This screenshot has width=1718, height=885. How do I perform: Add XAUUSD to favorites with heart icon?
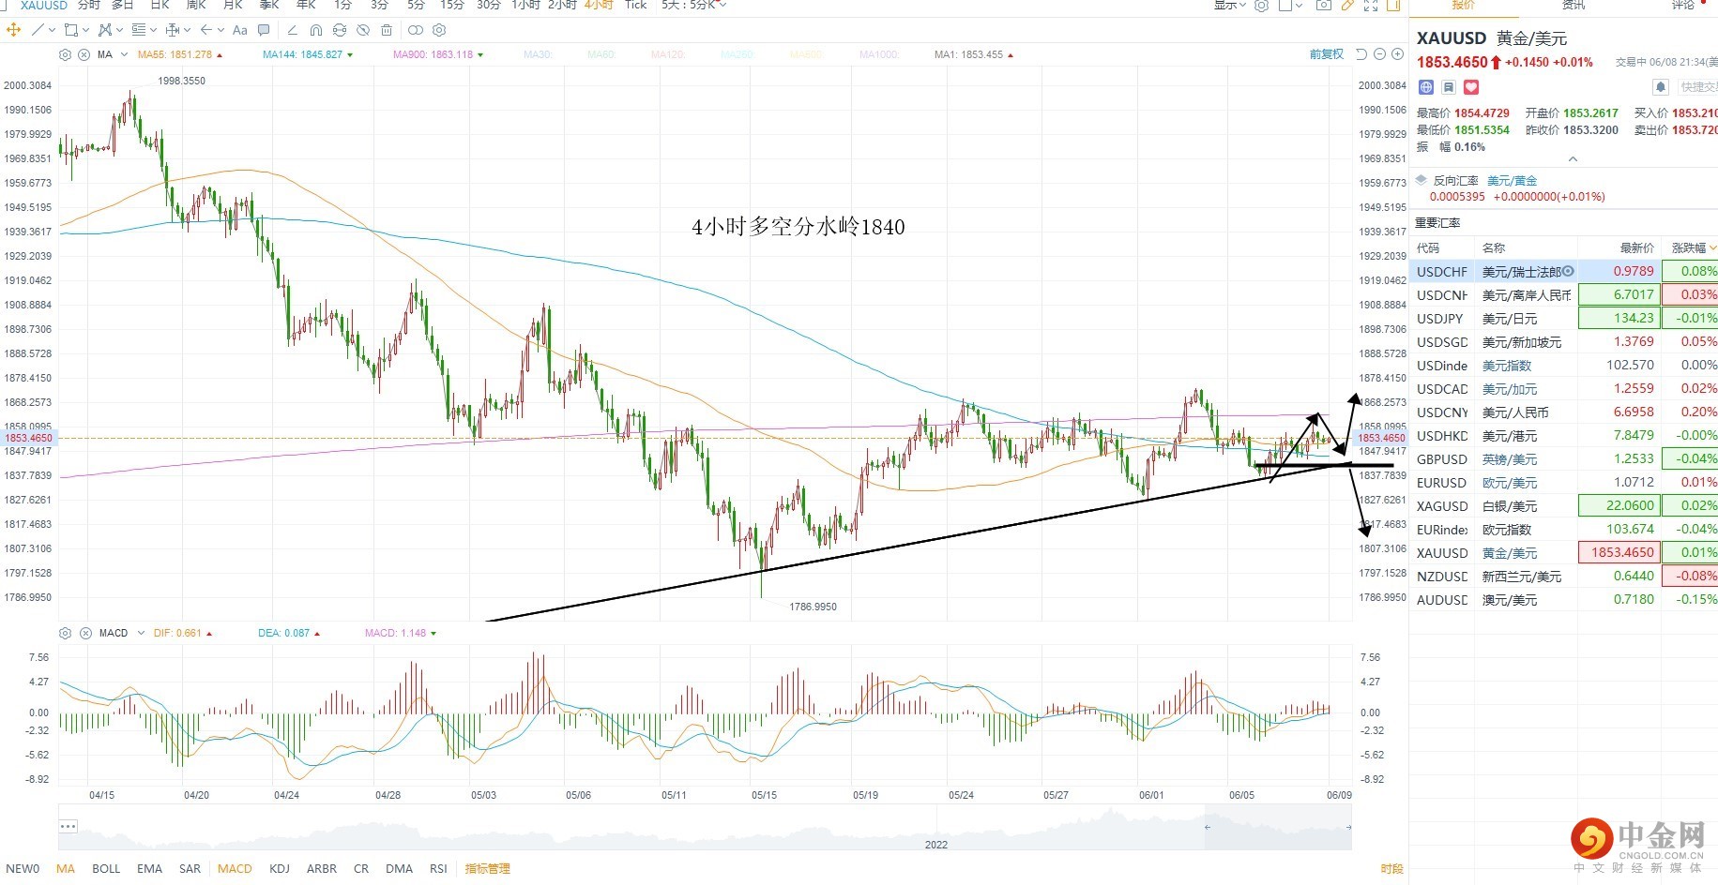(1471, 87)
